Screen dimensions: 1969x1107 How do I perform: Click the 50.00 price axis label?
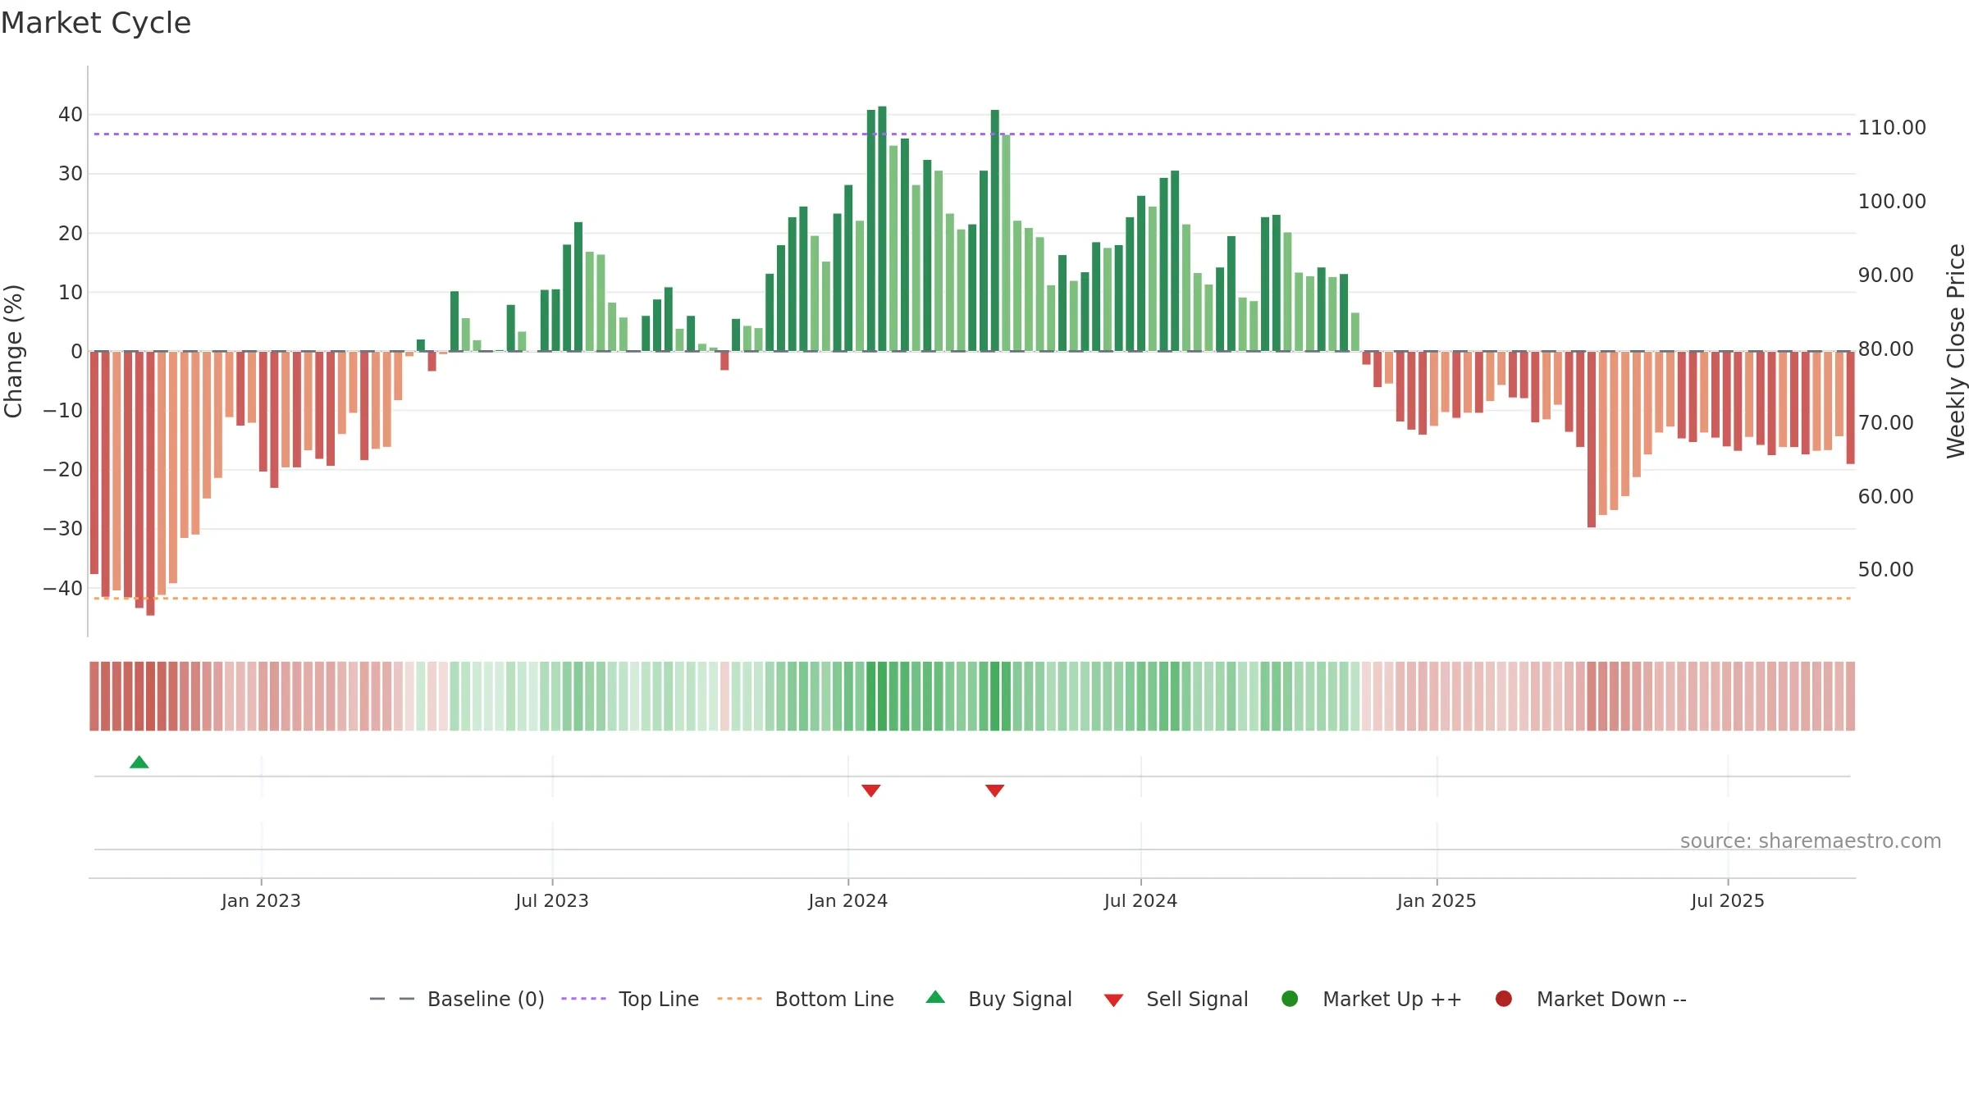[1885, 570]
